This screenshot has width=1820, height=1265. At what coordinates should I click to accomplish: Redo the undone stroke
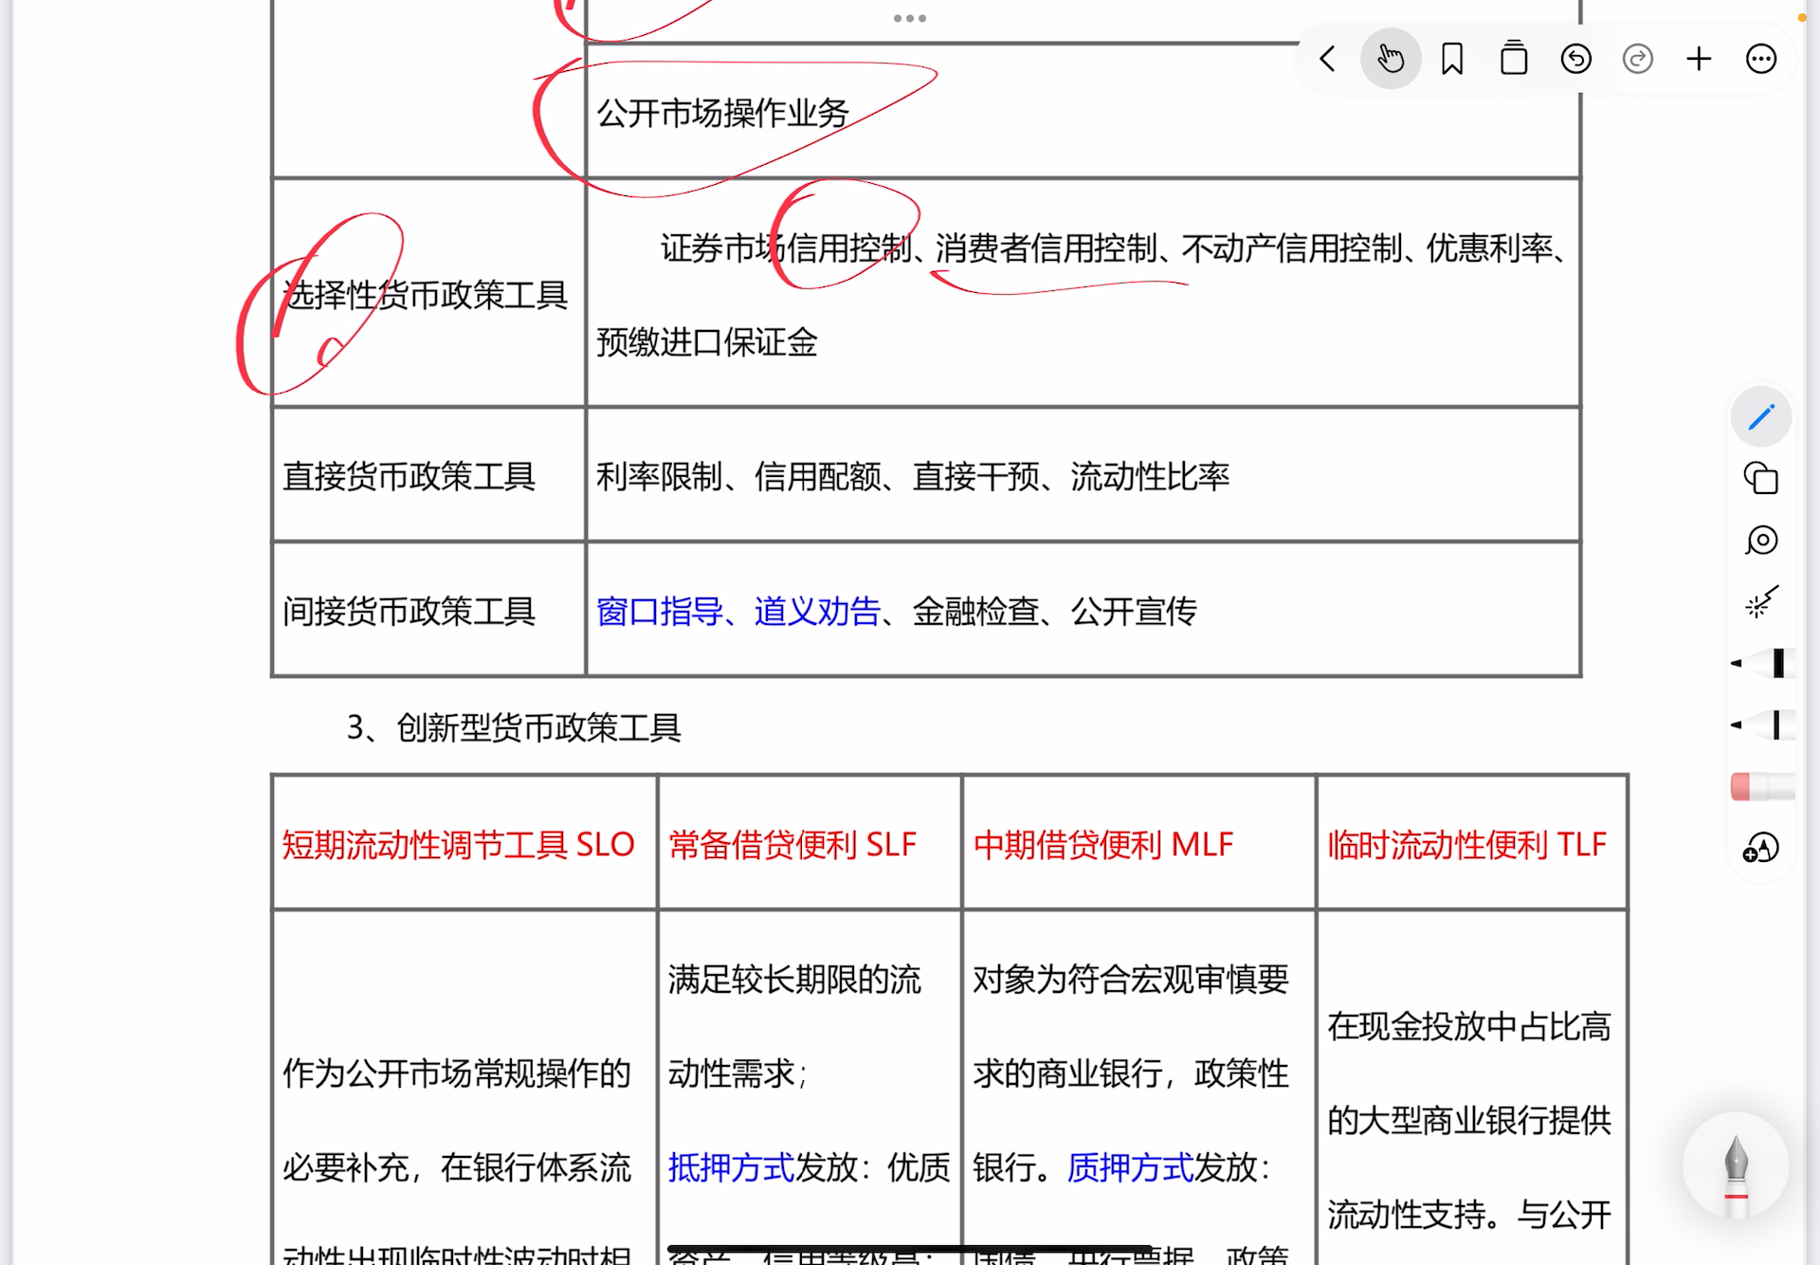[1637, 59]
